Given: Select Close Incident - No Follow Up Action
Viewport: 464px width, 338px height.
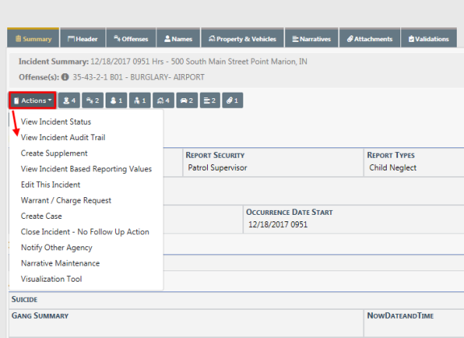Looking at the screenshot, I should pos(85,232).
